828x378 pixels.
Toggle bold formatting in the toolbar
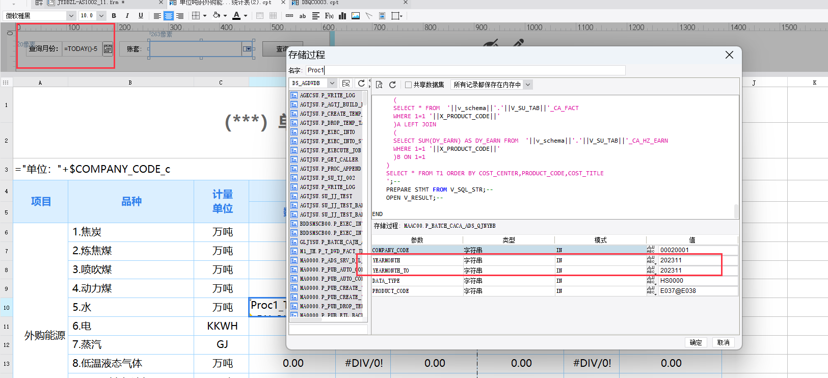tap(114, 16)
